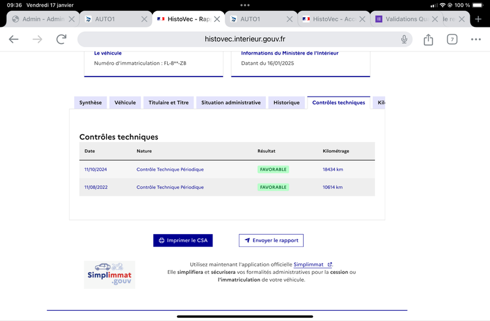Open the browser three-dot menu
The height and width of the screenshot is (321, 490).
pyautogui.click(x=476, y=39)
